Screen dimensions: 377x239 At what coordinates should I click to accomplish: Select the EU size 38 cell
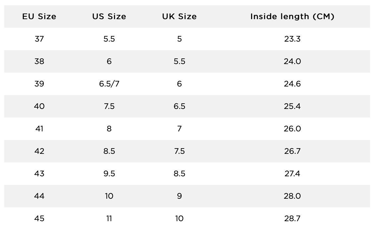coord(39,61)
